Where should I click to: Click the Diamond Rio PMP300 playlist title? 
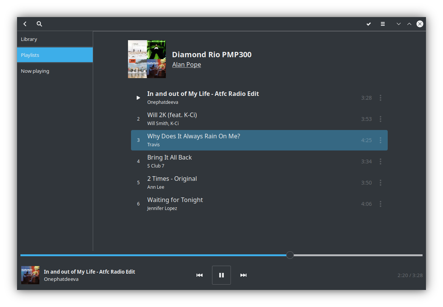point(212,55)
